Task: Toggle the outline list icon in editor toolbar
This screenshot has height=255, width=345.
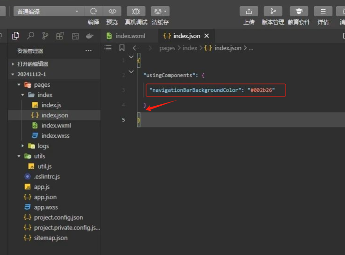Action: (108, 48)
